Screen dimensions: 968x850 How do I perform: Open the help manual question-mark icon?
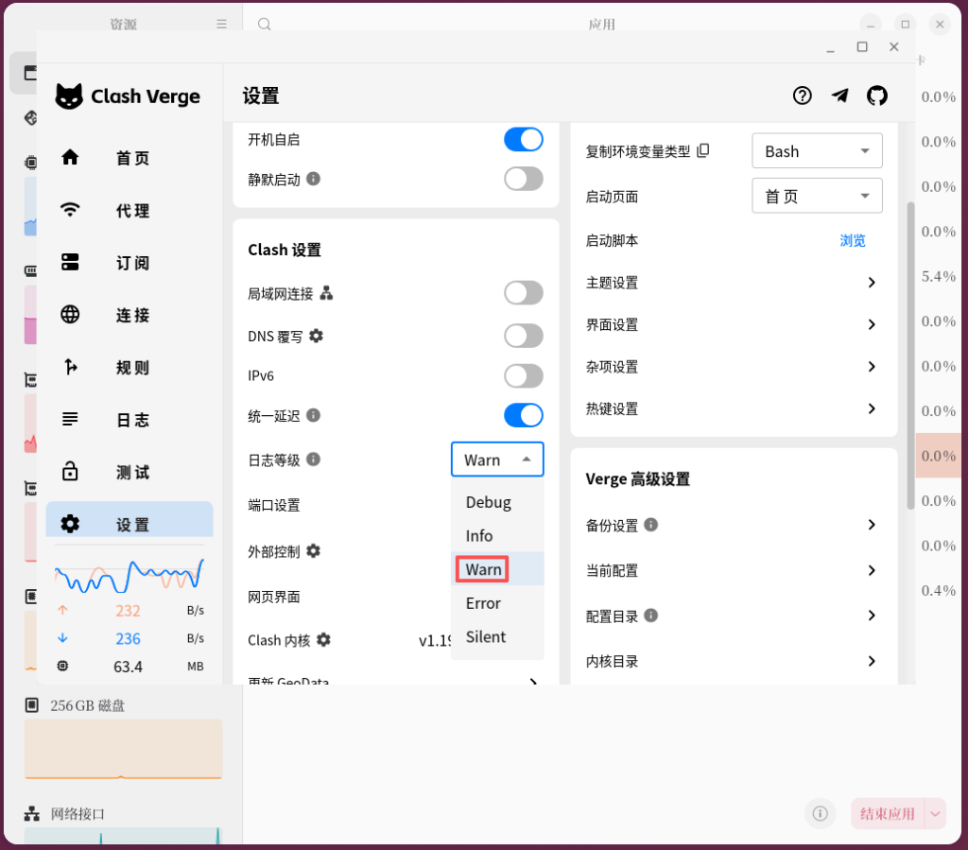point(802,95)
